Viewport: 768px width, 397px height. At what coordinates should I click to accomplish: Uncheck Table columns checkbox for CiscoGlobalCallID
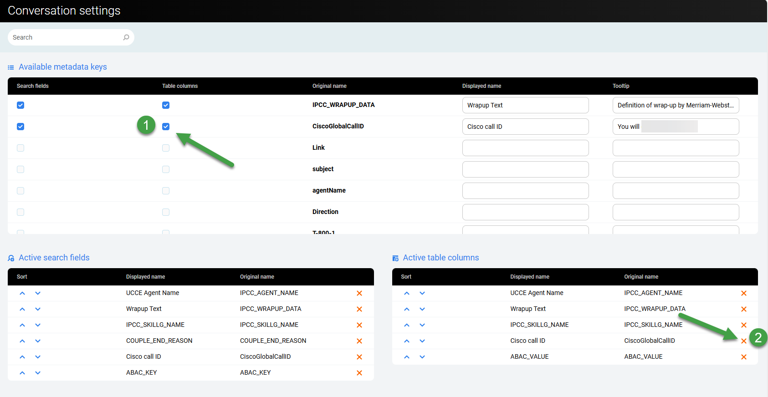[166, 127]
